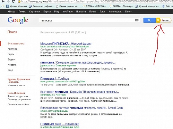Image resolution: width=173 pixels, height=129 pixels.
Task: Open the Википедия search result
Action: (x=60, y=124)
